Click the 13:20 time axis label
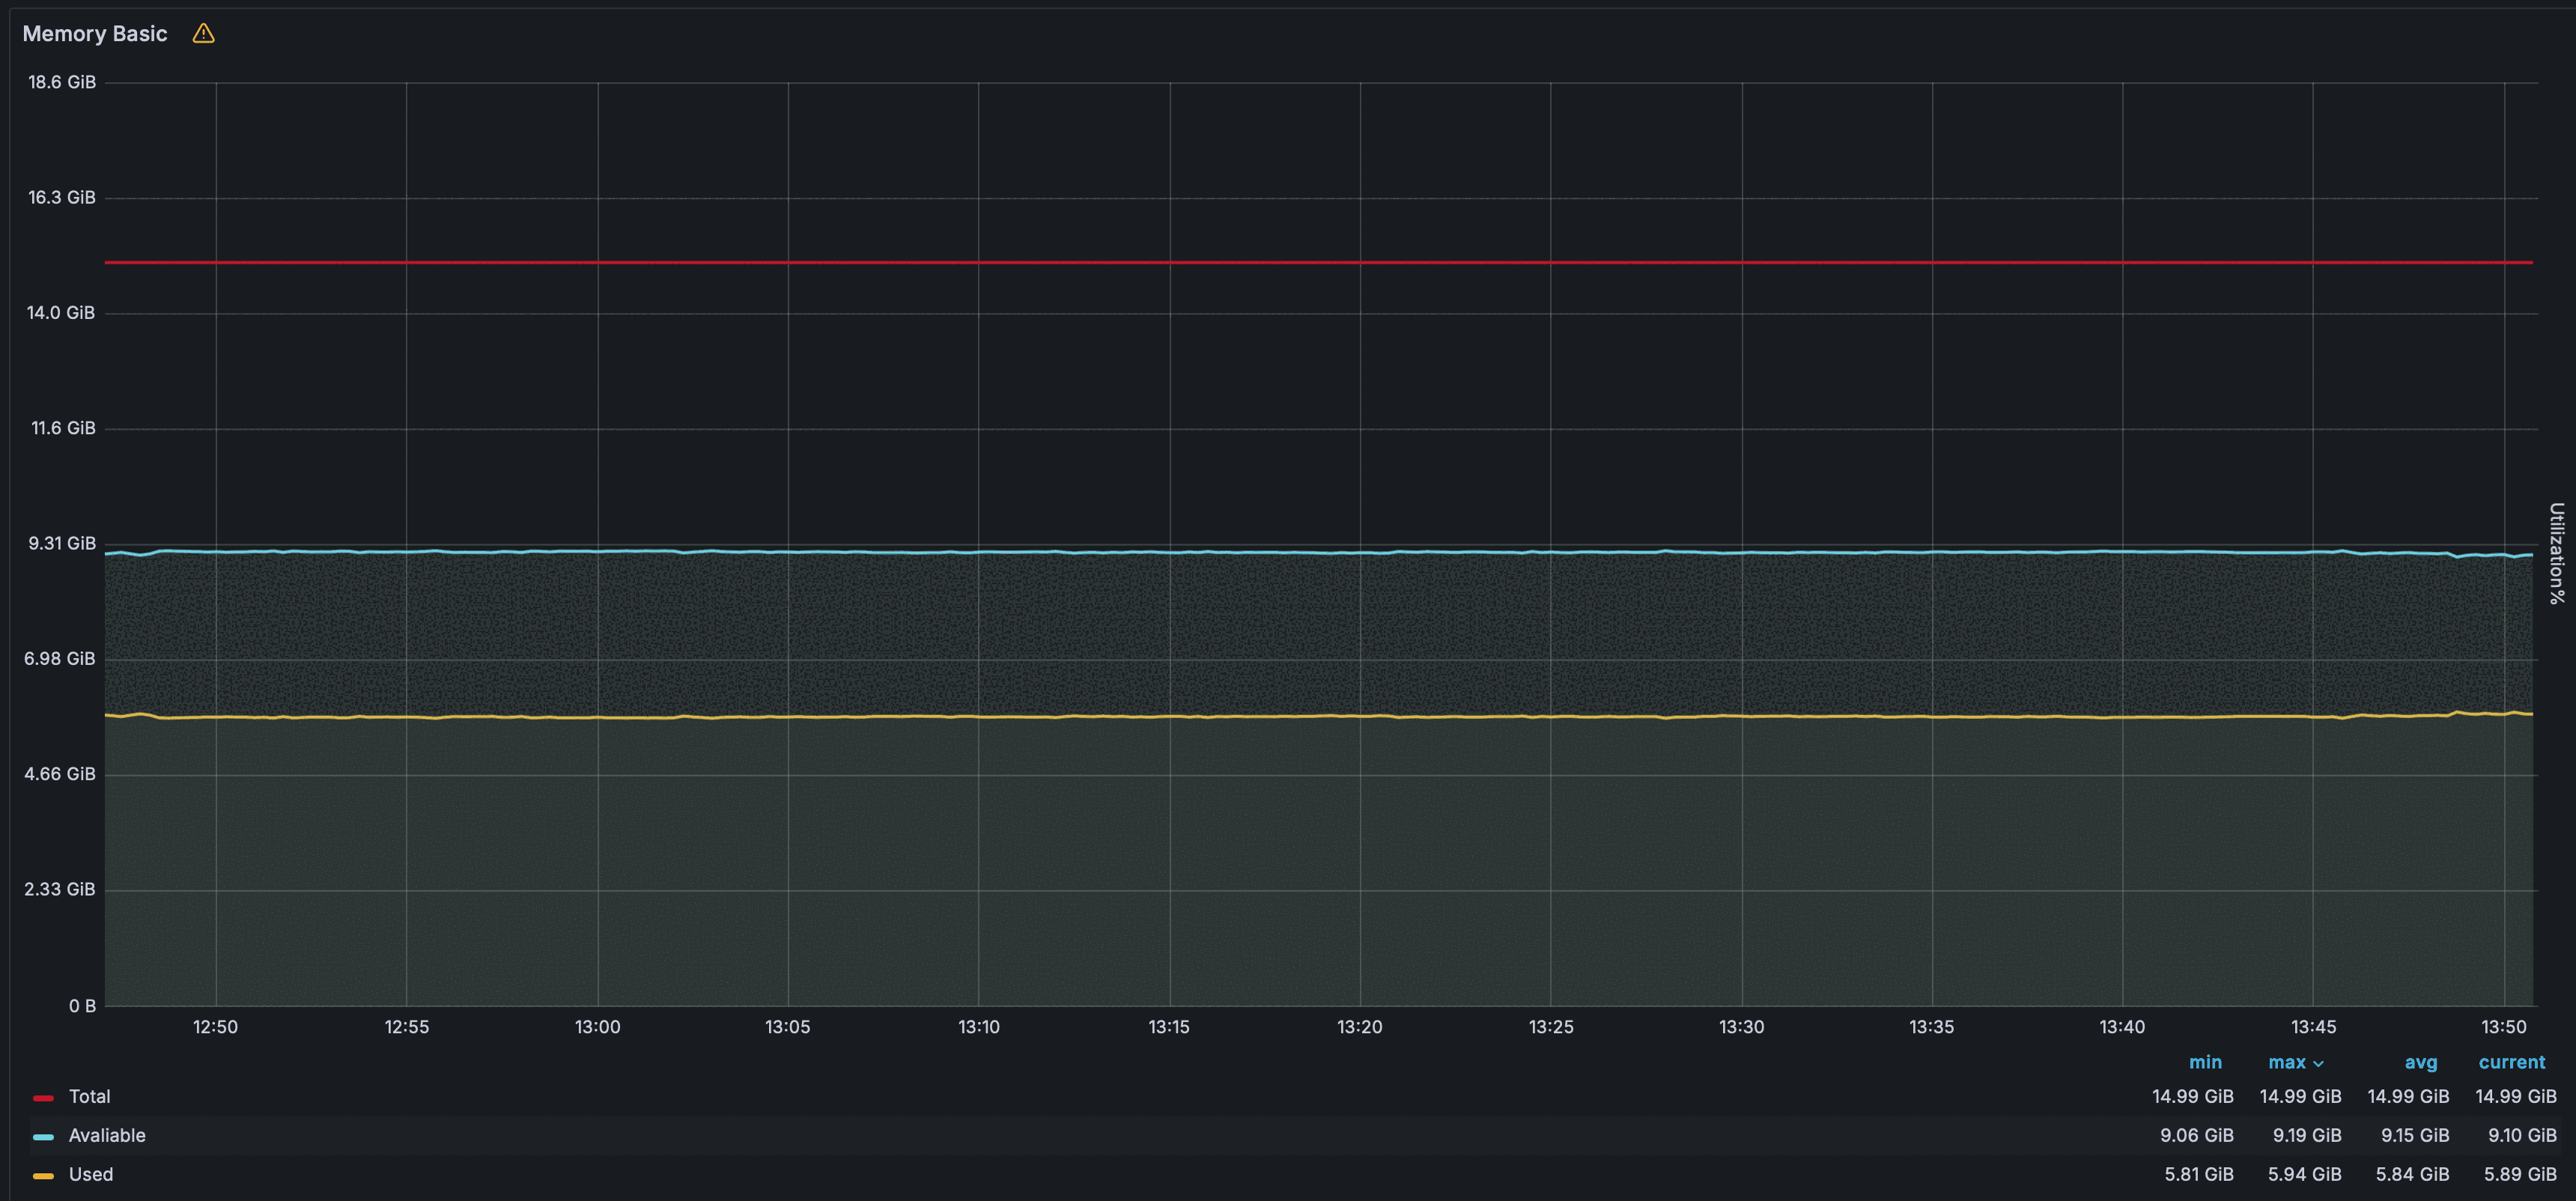 point(1359,1027)
